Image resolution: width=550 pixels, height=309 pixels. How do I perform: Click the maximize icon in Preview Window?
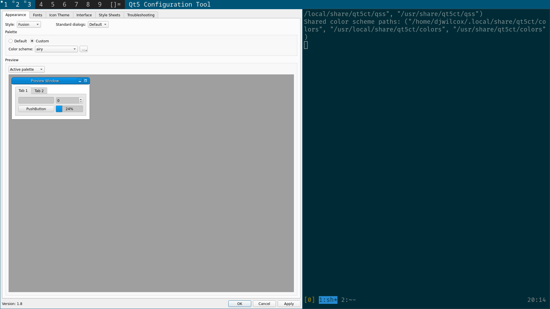(x=85, y=80)
